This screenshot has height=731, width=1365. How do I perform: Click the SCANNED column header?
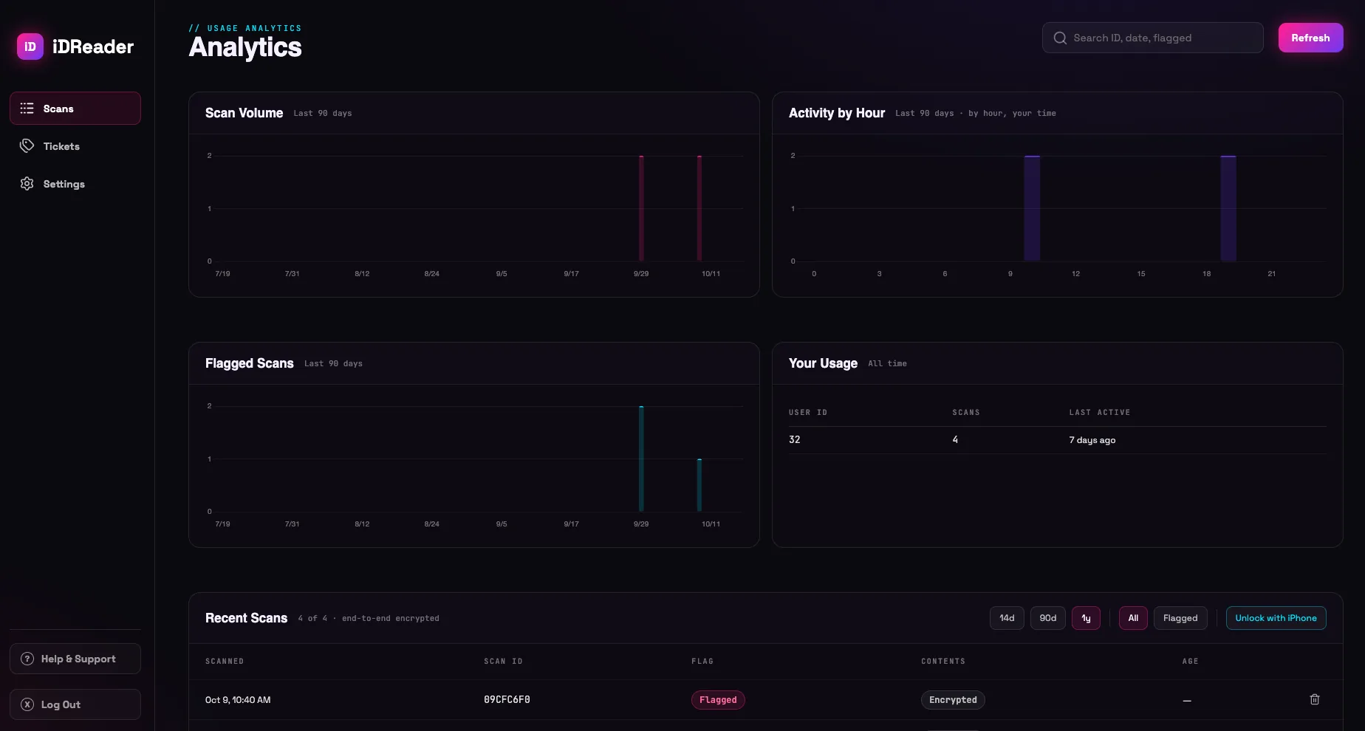(x=225, y=662)
